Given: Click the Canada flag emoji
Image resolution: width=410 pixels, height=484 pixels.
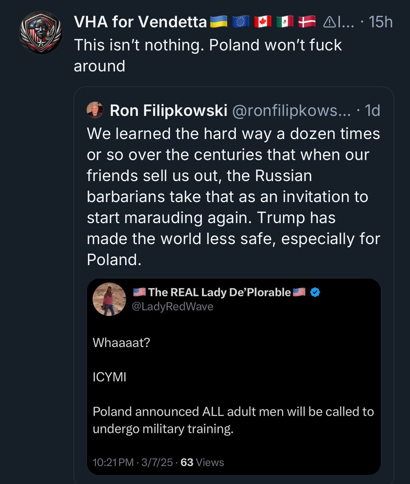Looking at the screenshot, I should [262, 22].
